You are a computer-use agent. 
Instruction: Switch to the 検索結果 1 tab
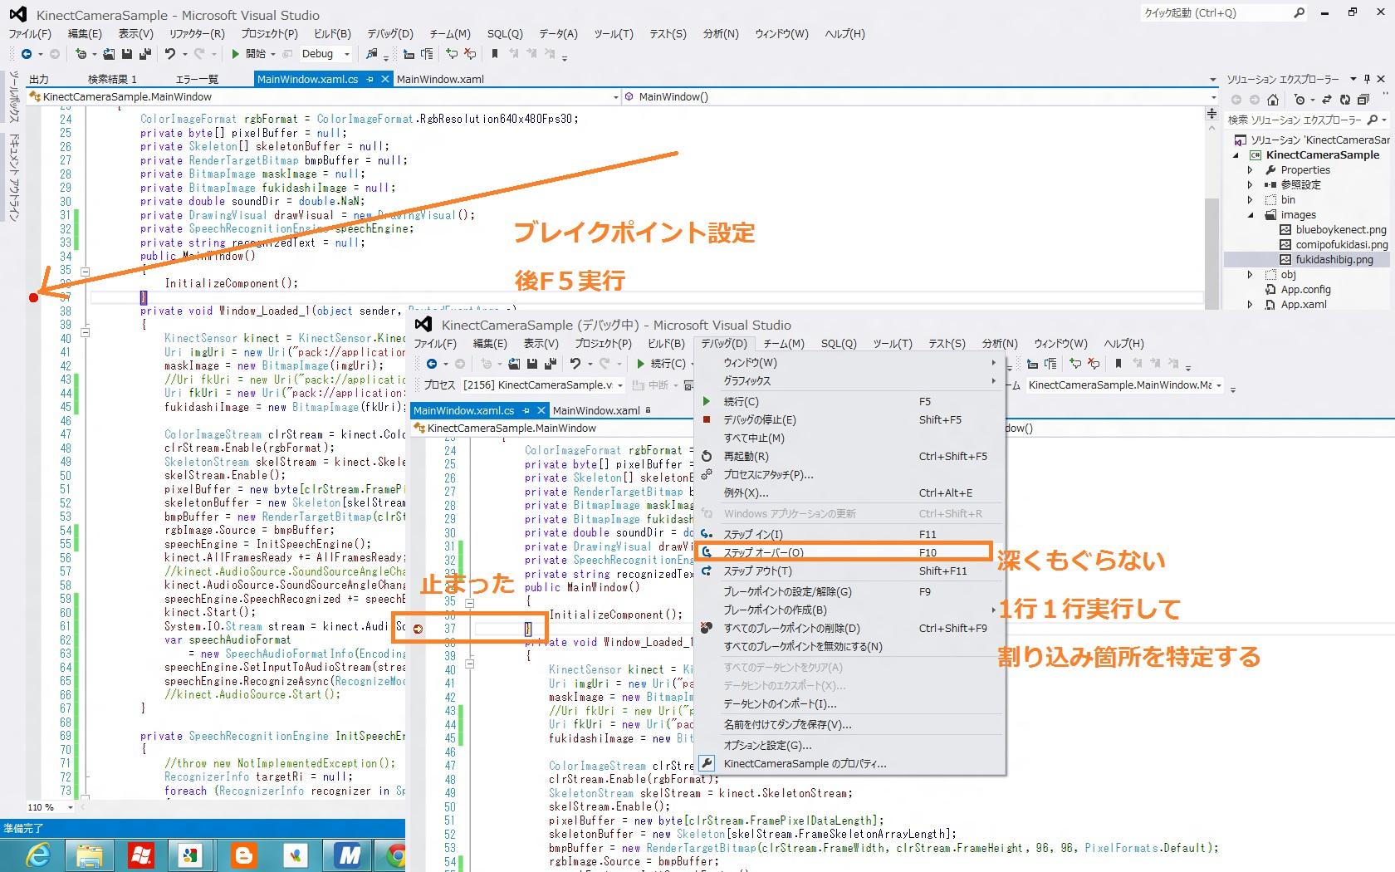[x=112, y=80]
